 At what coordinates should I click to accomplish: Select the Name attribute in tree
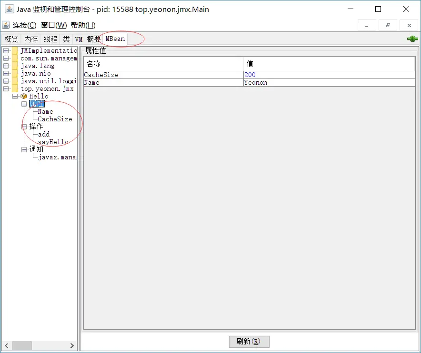tap(45, 111)
